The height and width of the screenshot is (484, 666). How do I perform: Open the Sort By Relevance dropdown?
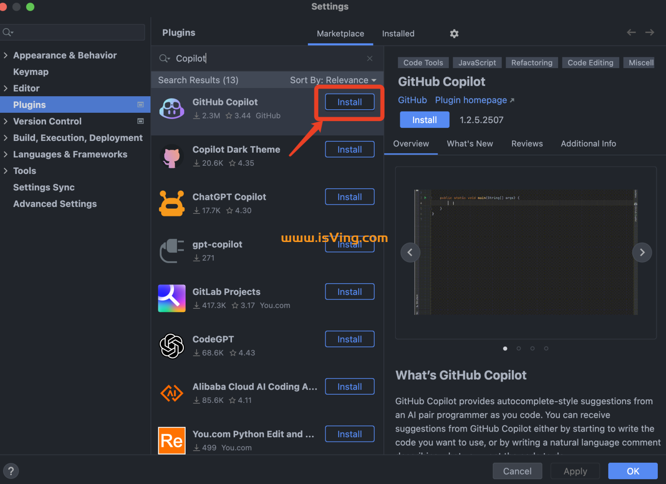(333, 80)
